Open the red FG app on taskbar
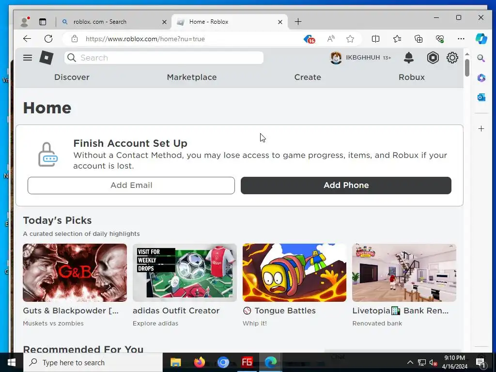Viewport: 496px width, 372px height. [x=247, y=362]
